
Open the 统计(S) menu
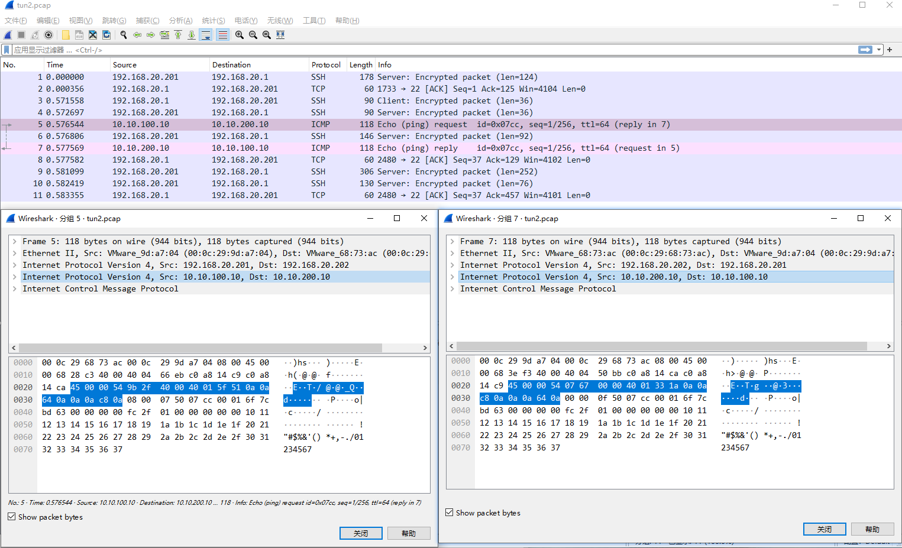213,21
